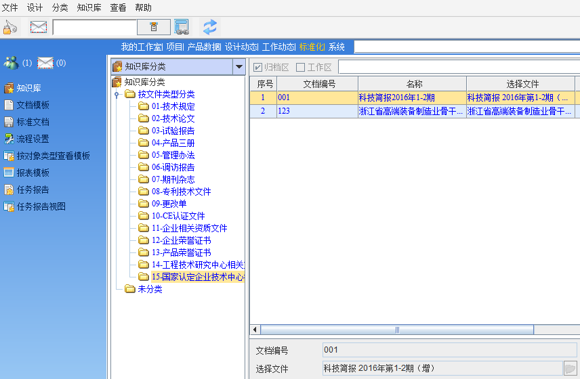This screenshot has width=580, height=379.
Task: Collapse the 按文件类型分类 tree node
Action: point(117,95)
